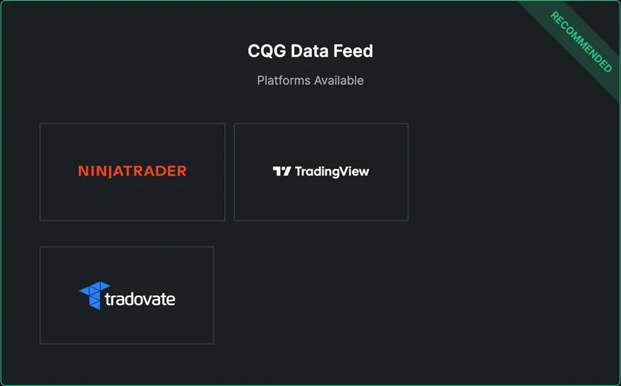Click empty area right of Tradovate card
The image size is (621, 386).
(411, 295)
